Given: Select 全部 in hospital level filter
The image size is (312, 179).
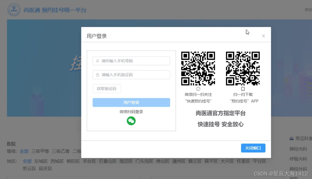Looking at the screenshot, I should click(x=24, y=151).
